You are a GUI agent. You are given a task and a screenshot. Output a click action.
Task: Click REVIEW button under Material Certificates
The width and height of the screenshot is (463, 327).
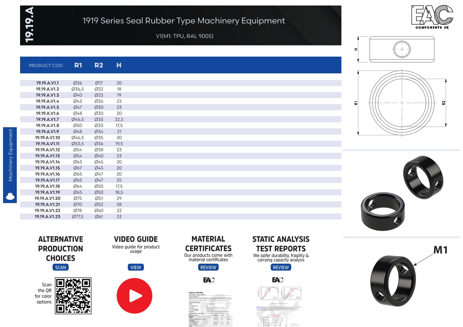point(208,267)
